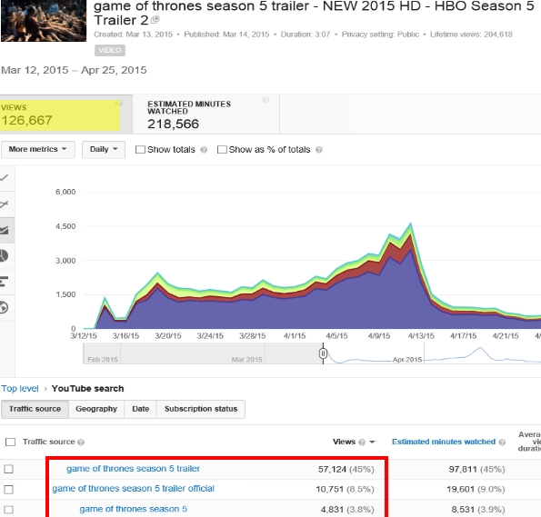Check row for season 5 trailer official
541x517 pixels.
click(8, 490)
